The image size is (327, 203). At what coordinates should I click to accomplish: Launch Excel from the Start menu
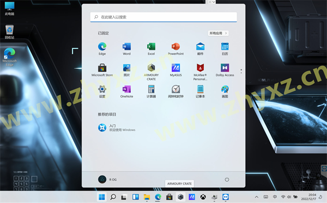(x=151, y=49)
